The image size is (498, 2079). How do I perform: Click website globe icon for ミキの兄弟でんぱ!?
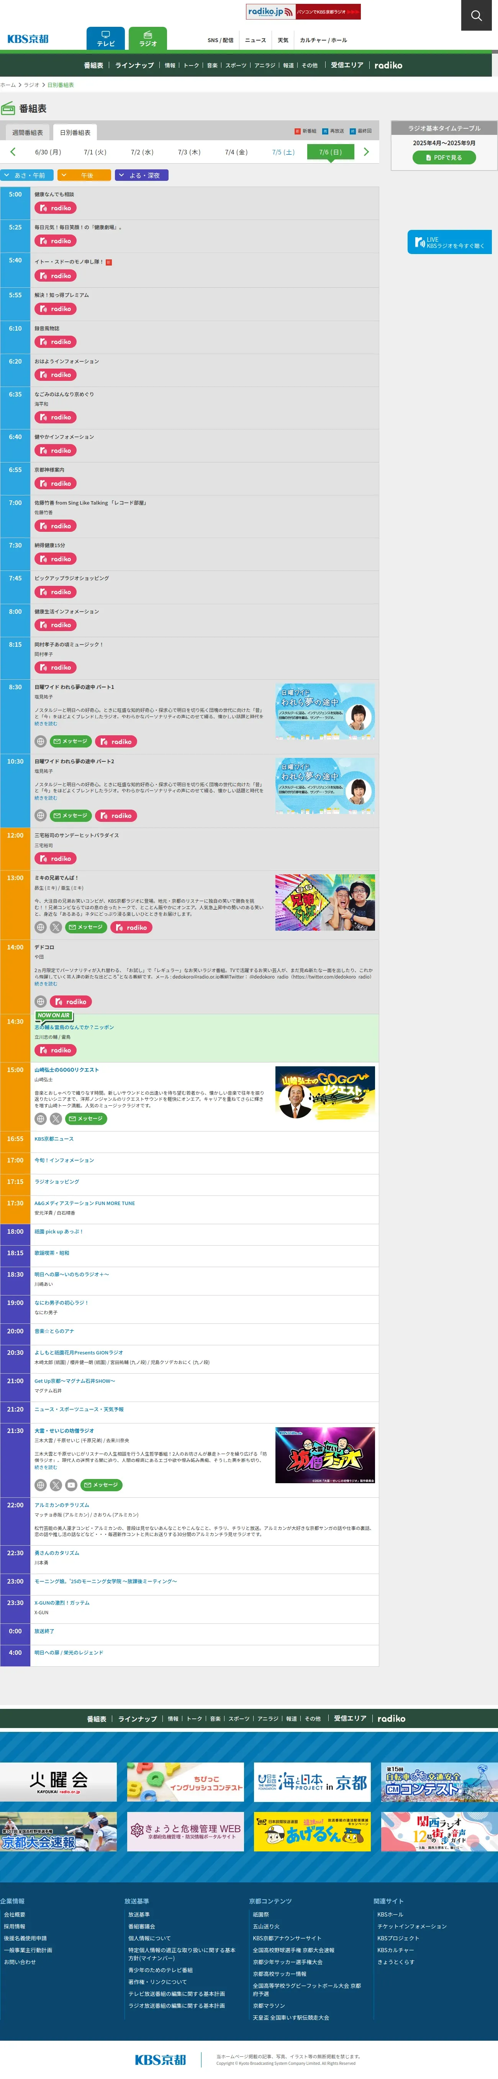40,927
